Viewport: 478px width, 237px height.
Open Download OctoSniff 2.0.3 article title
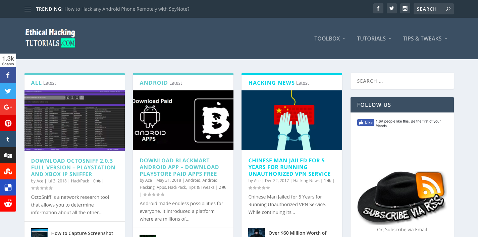pos(73,167)
